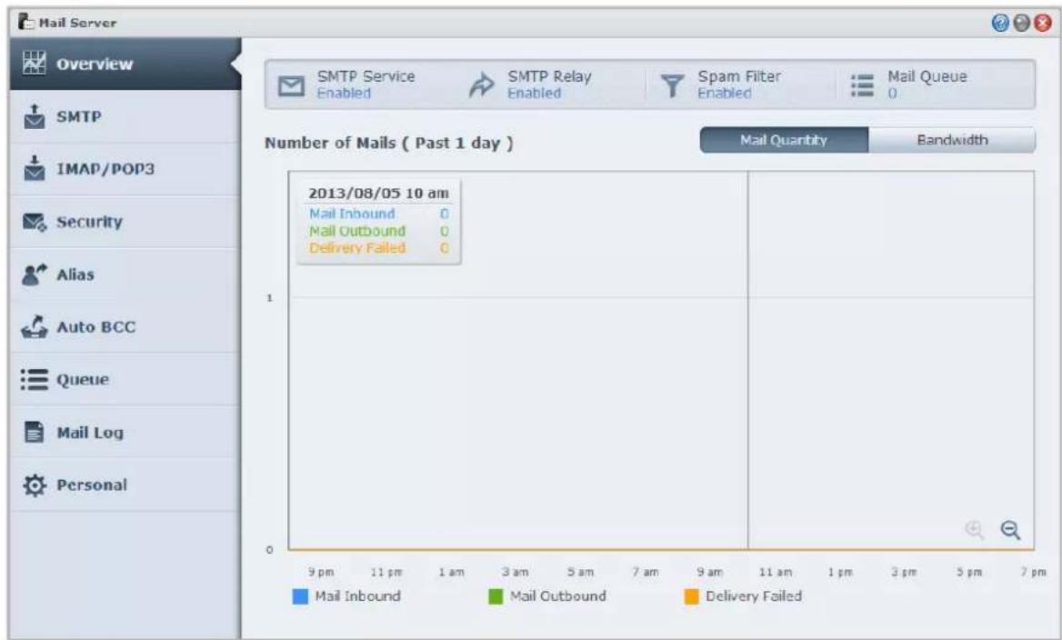This screenshot has width=1062, height=640.
Task: Click the blue Mail Inbound legend swatch
Action: coord(300,596)
